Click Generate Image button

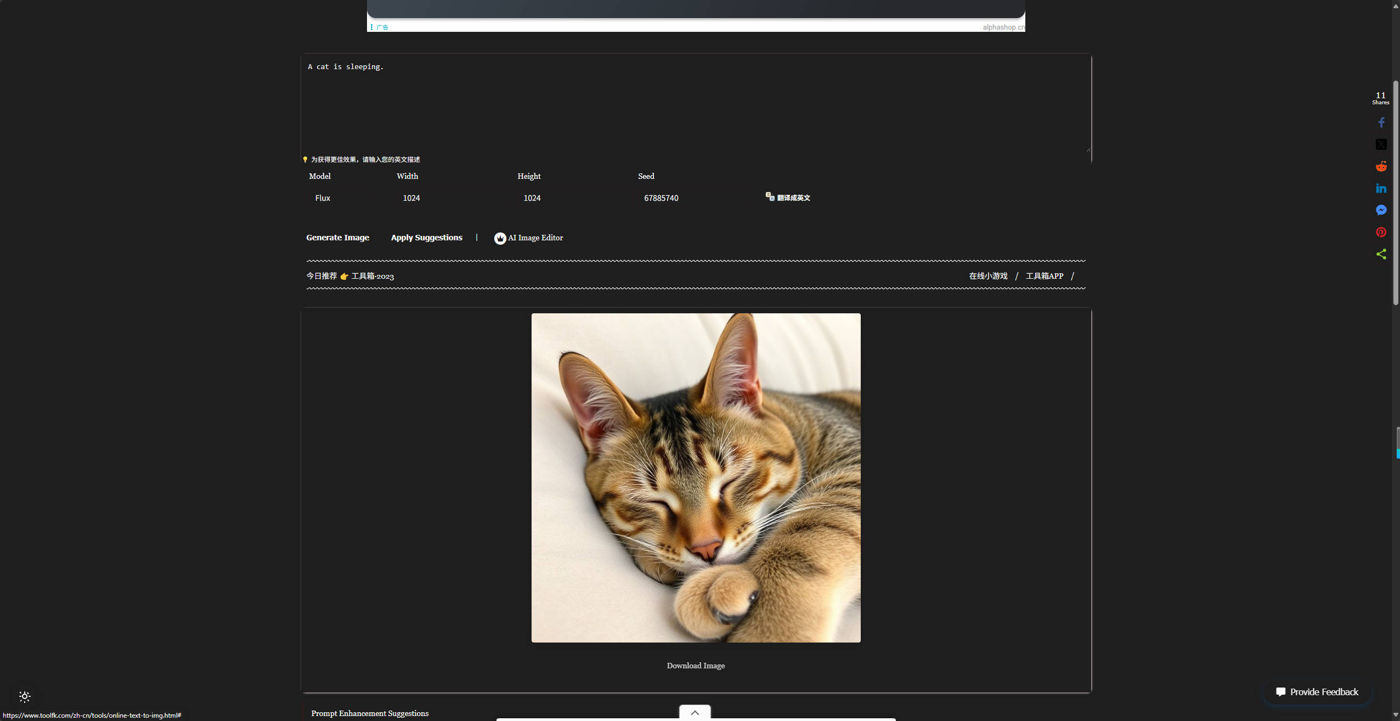click(337, 238)
